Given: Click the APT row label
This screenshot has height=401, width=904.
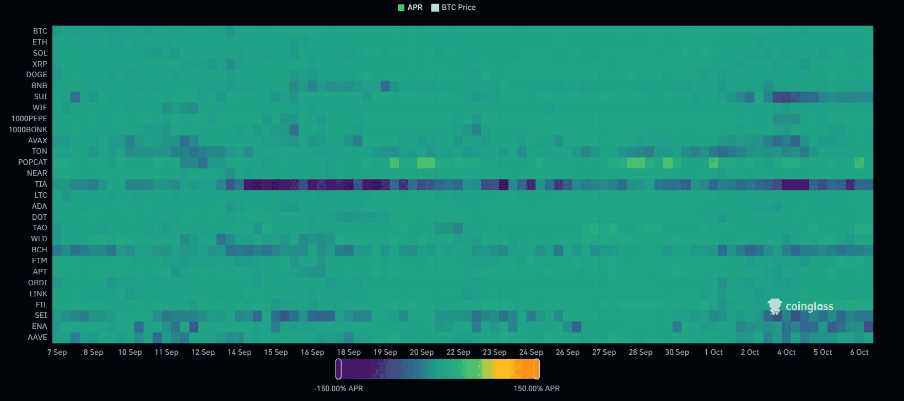Looking at the screenshot, I should (x=40, y=272).
